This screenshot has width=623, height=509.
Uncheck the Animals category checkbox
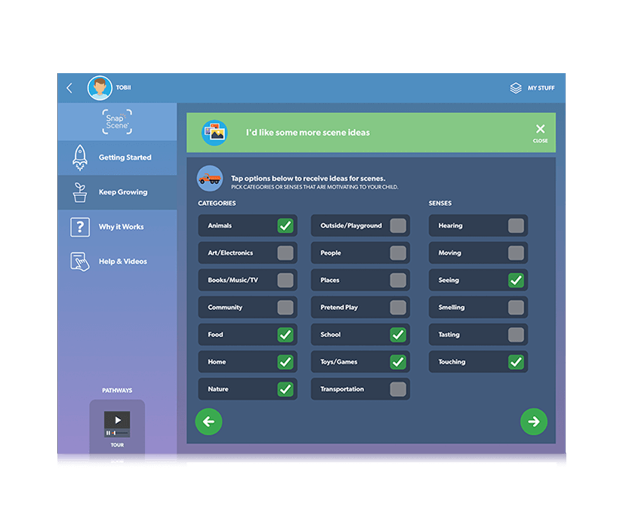285,225
